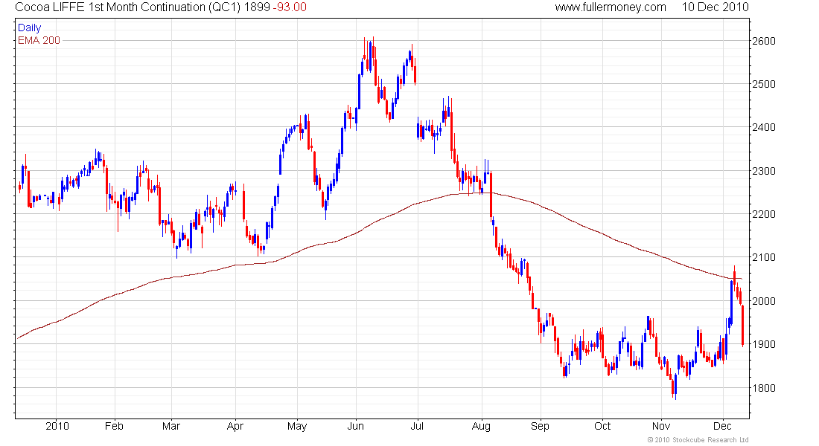The height and width of the screenshot is (446, 819).
Task: Click the 'Feb' time axis label
Action: pyautogui.click(x=114, y=426)
